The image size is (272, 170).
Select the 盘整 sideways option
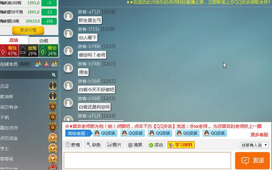coord(29,50)
